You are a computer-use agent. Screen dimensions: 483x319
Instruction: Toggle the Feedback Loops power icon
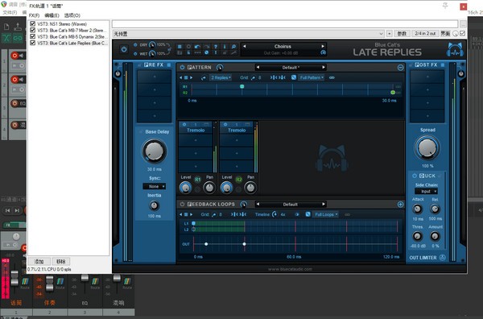tap(182, 204)
